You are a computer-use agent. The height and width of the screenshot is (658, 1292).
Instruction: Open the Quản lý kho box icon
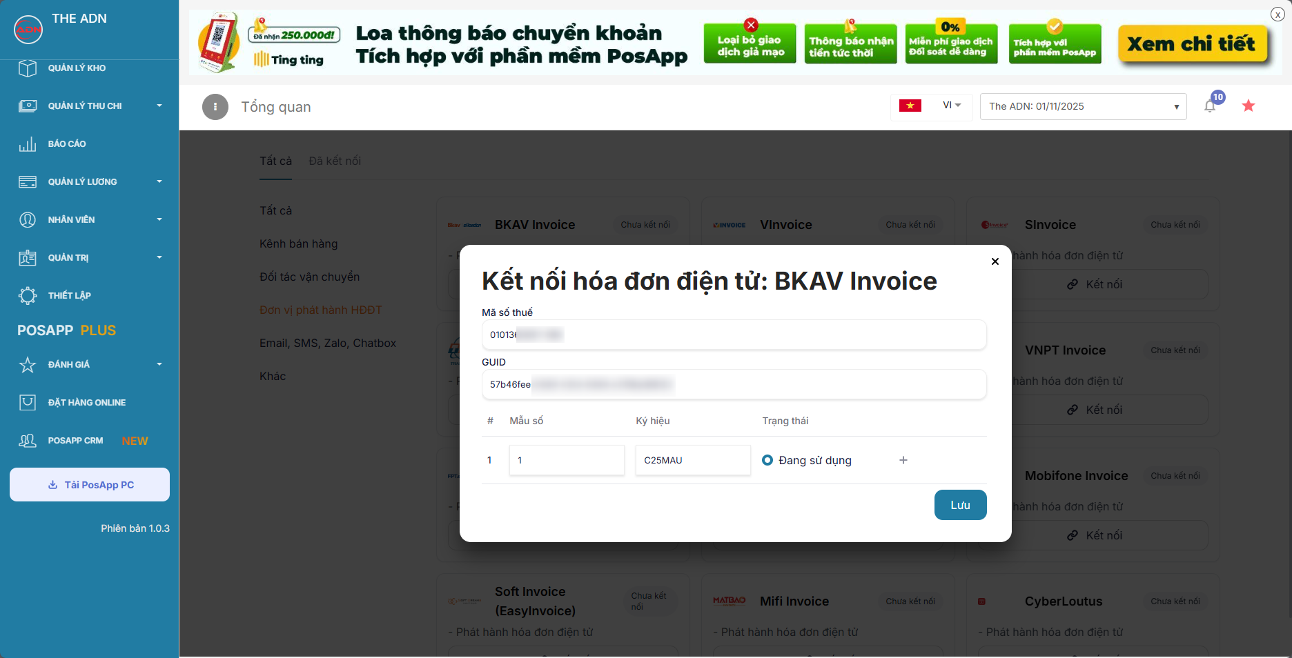pyautogui.click(x=28, y=68)
